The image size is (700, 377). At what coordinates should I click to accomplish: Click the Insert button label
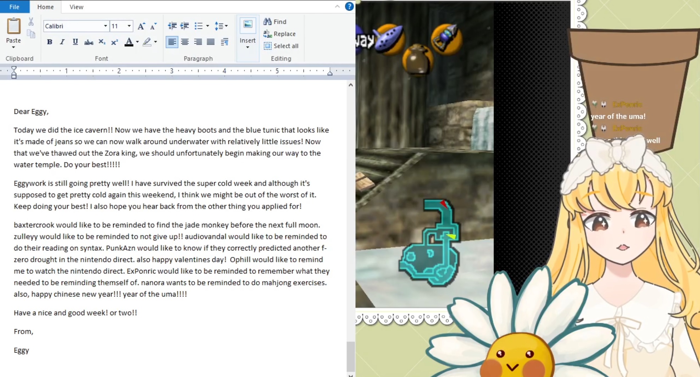click(x=248, y=40)
